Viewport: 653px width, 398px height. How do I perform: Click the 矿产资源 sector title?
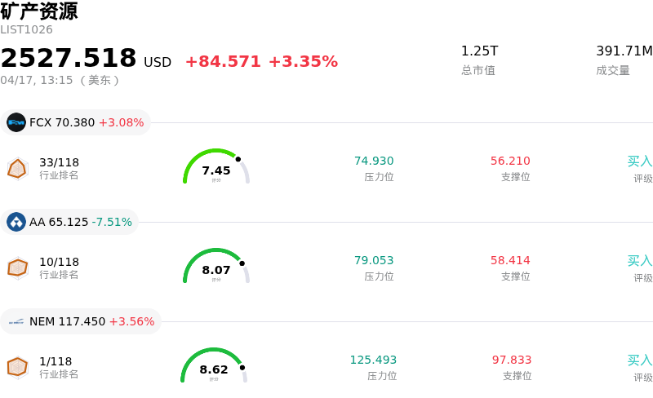click(39, 11)
